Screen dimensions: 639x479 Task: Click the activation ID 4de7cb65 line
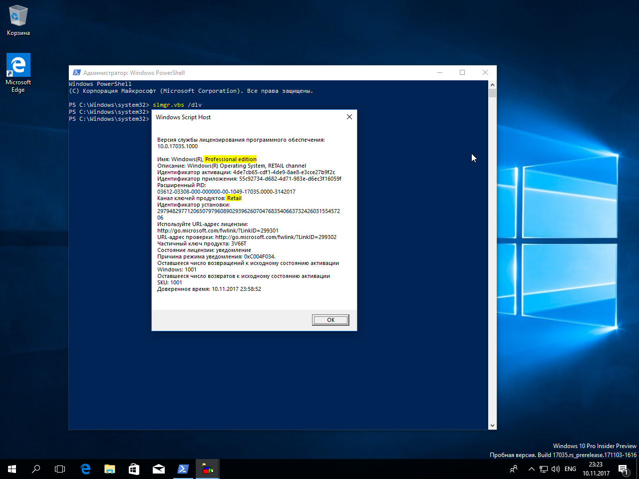(246, 172)
